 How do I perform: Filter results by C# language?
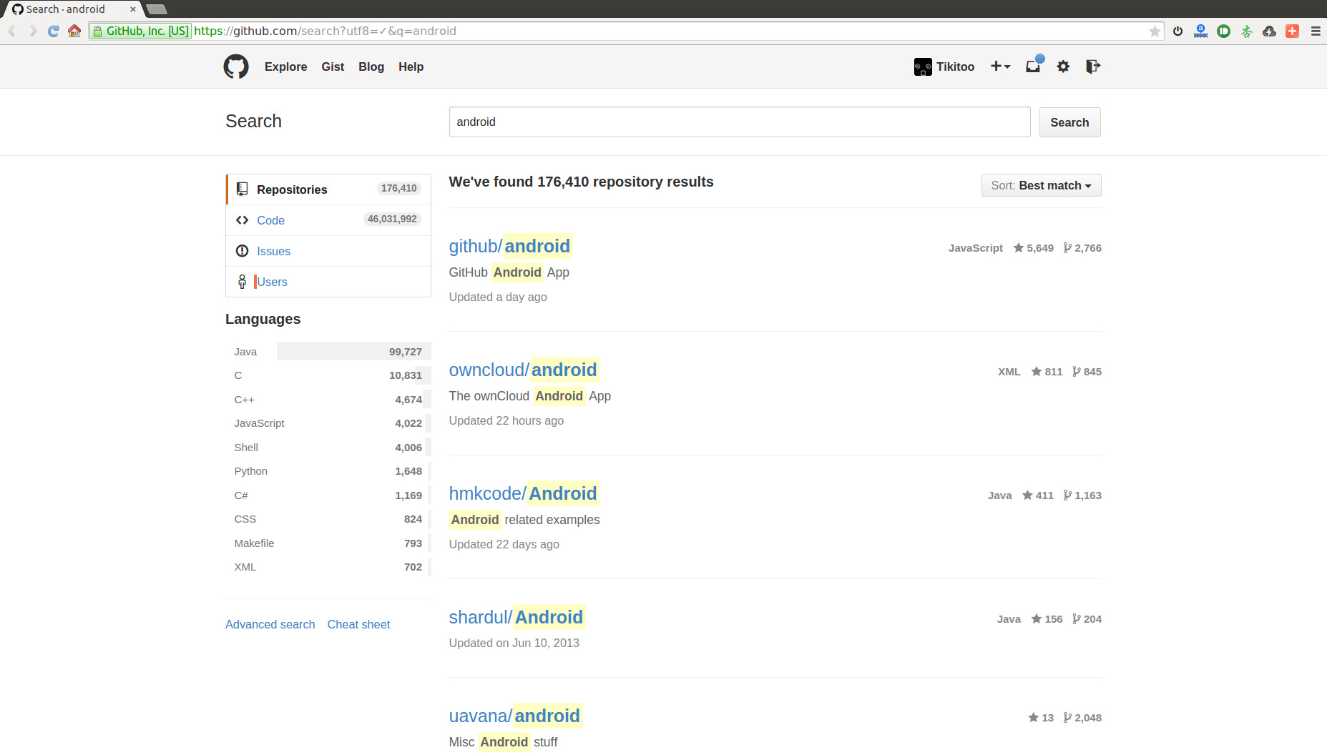pos(328,495)
